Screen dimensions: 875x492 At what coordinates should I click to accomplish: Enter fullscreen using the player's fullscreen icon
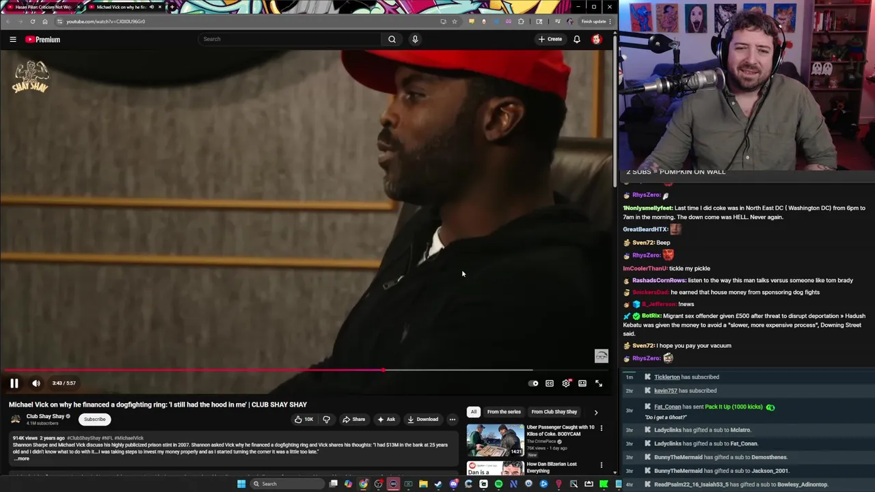(599, 383)
